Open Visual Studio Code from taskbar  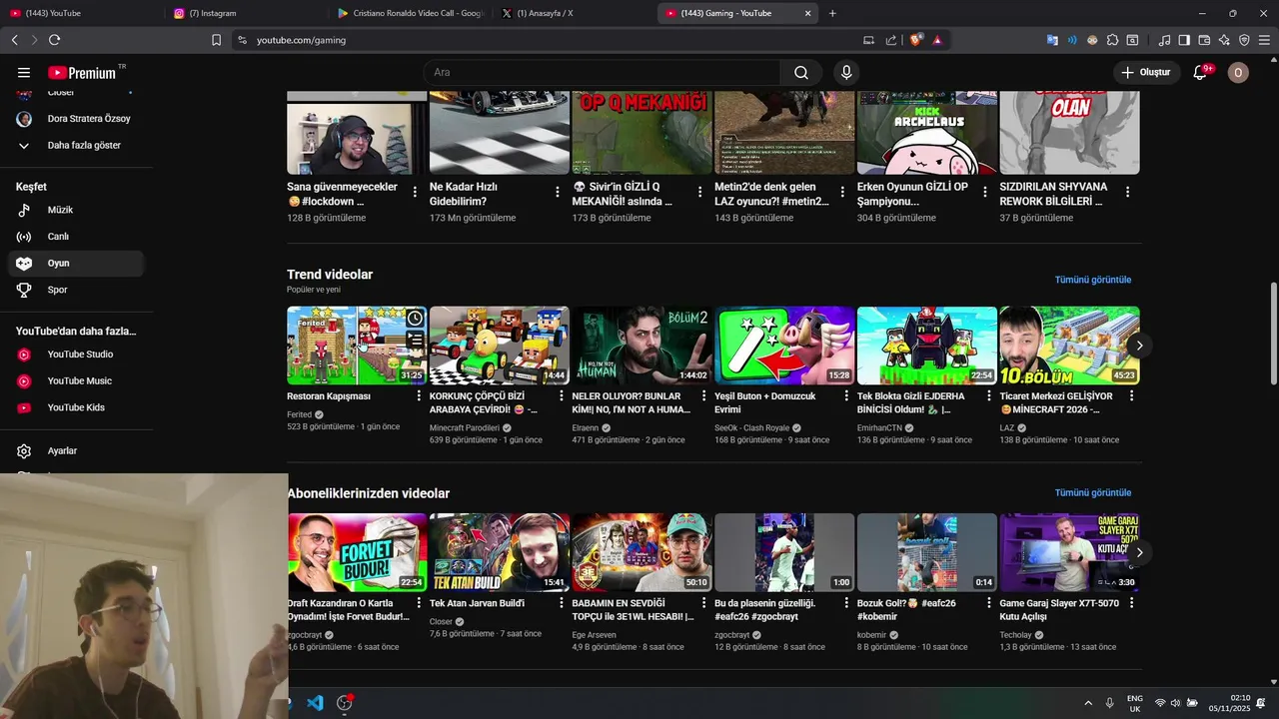(315, 703)
